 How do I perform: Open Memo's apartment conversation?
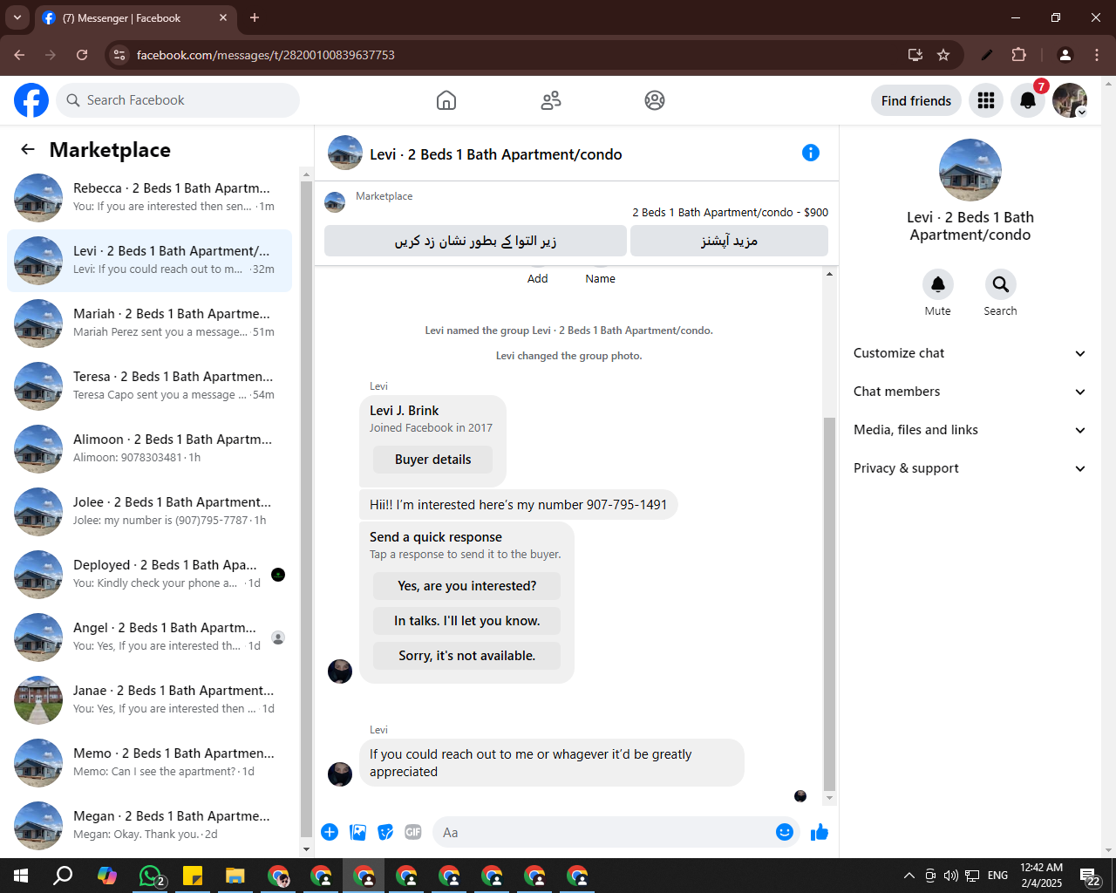[150, 763]
